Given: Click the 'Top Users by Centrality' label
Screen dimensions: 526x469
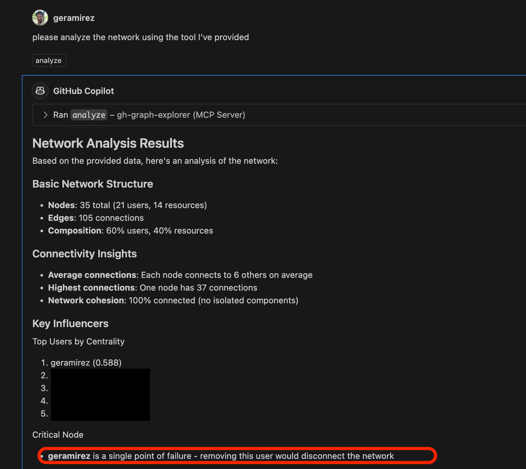Looking at the screenshot, I should pos(78,341).
